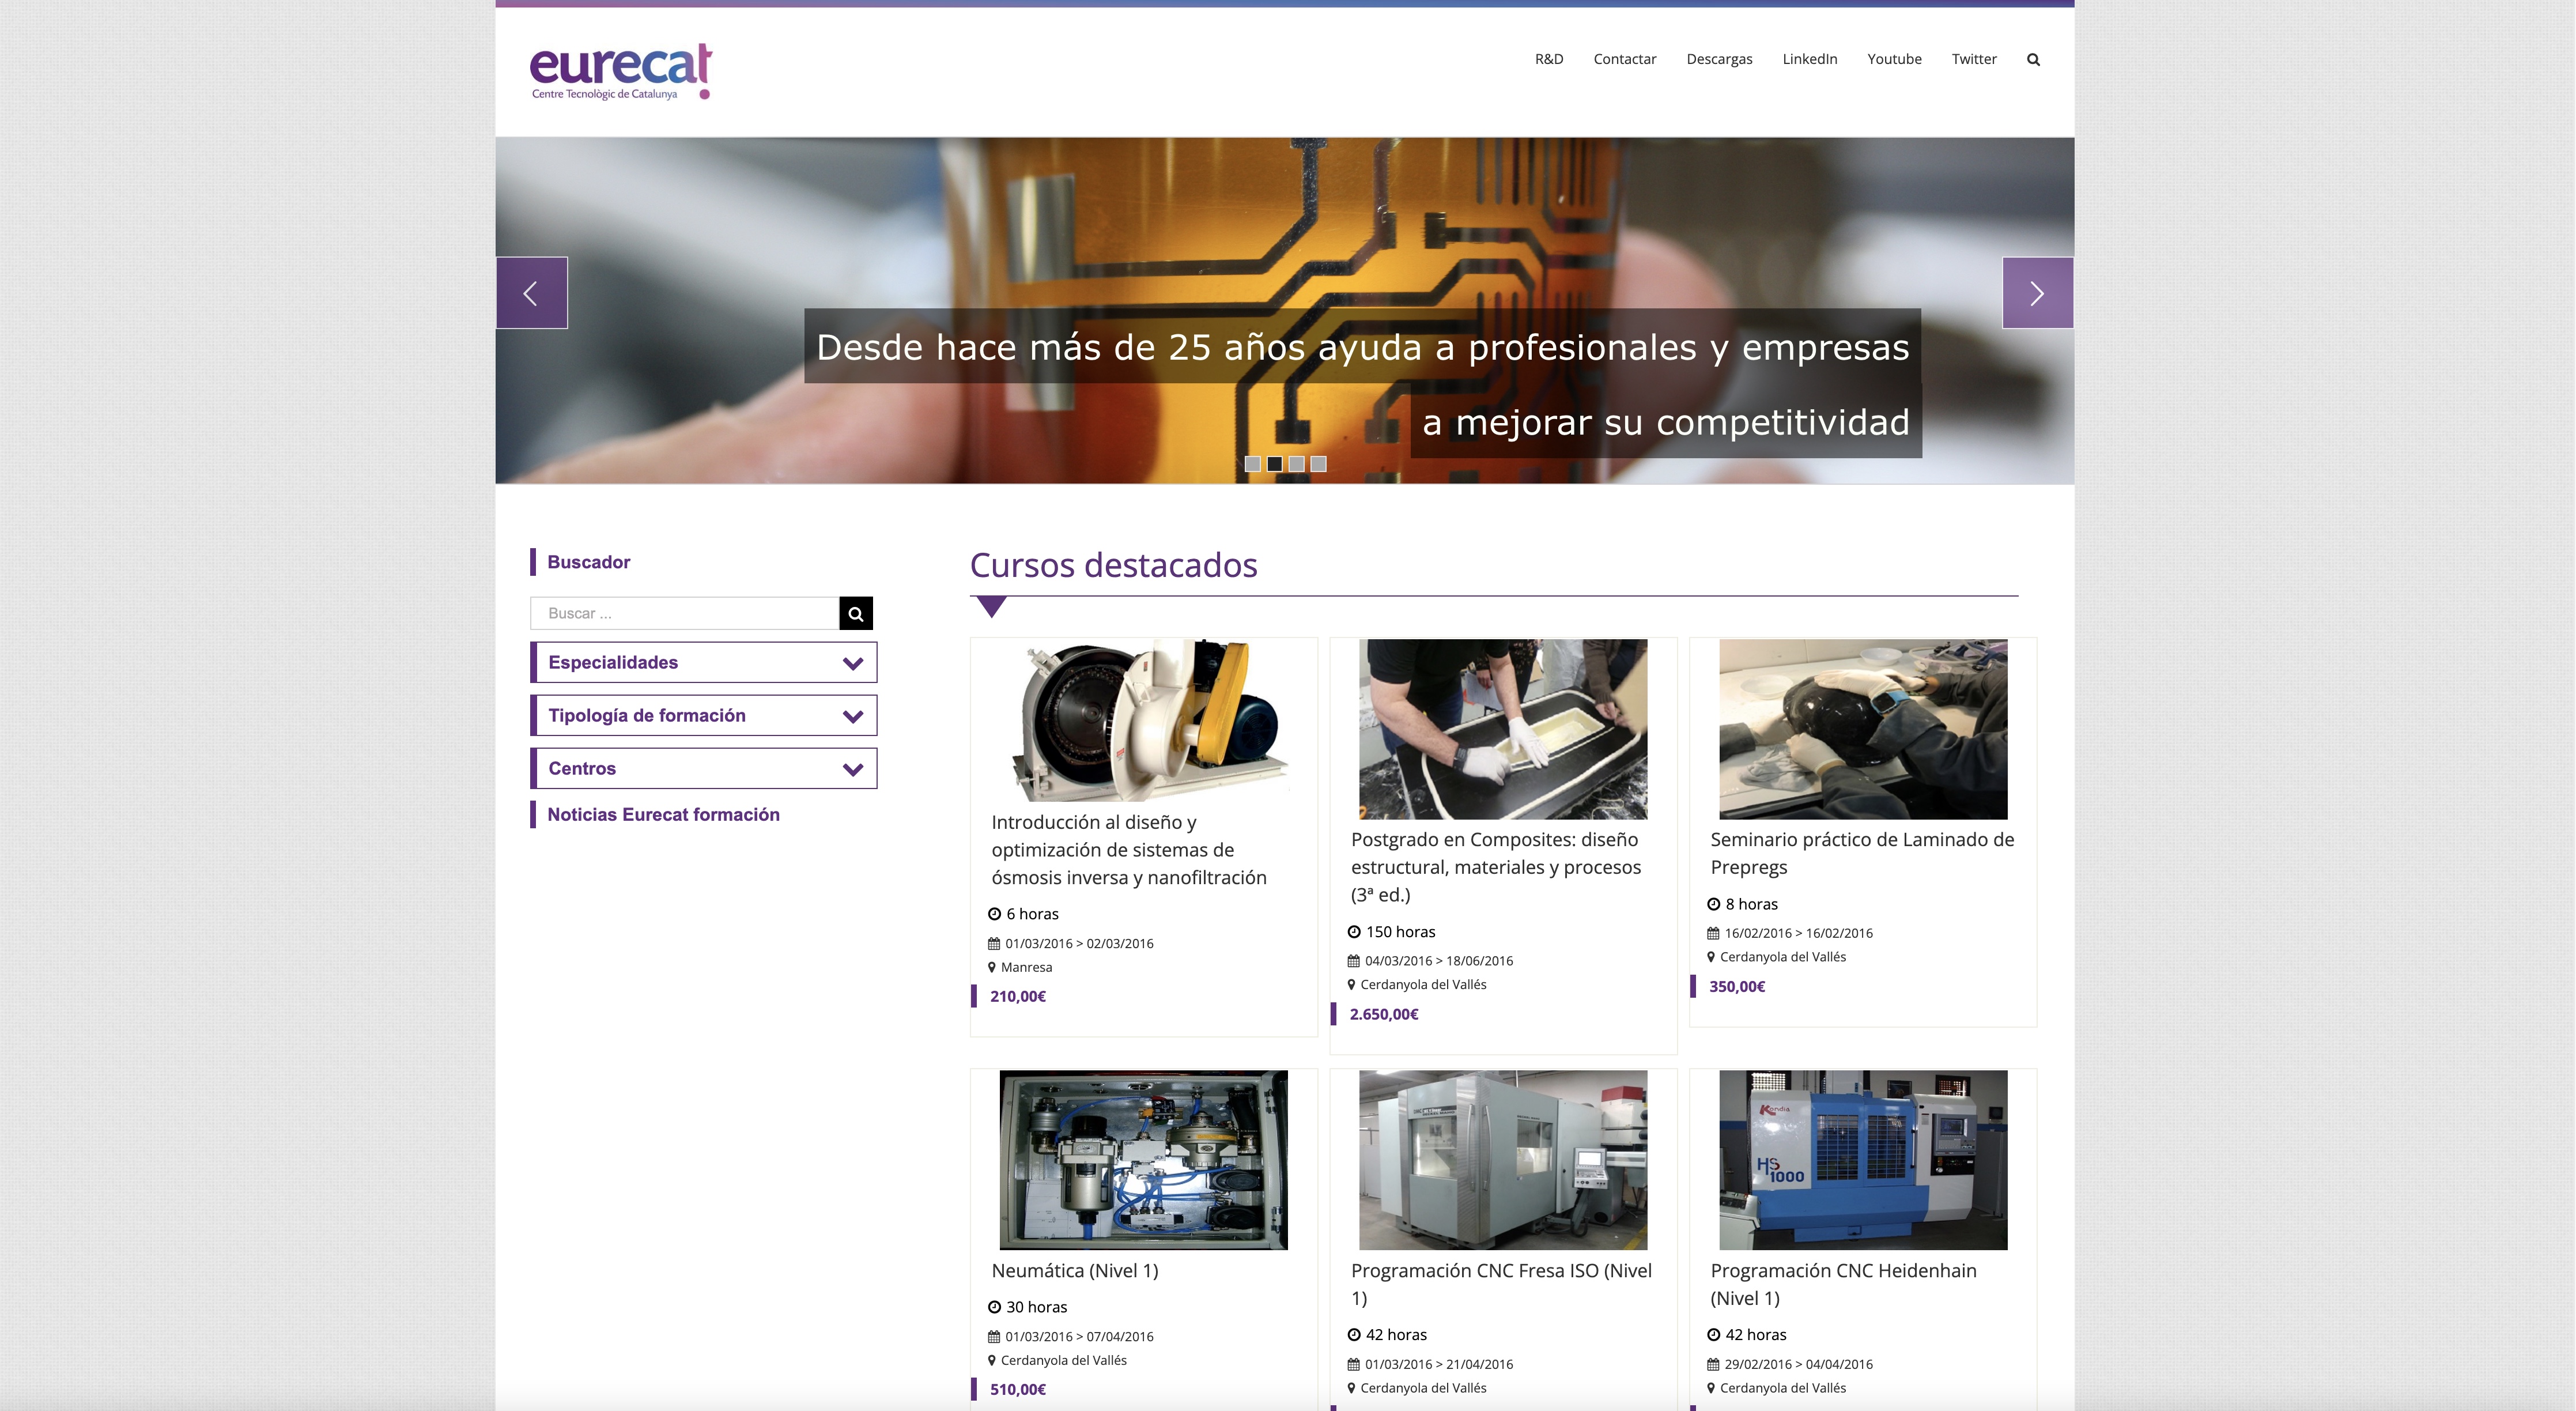Click the 210,00€ price text
The height and width of the screenshot is (1411, 2576).
pos(1018,996)
